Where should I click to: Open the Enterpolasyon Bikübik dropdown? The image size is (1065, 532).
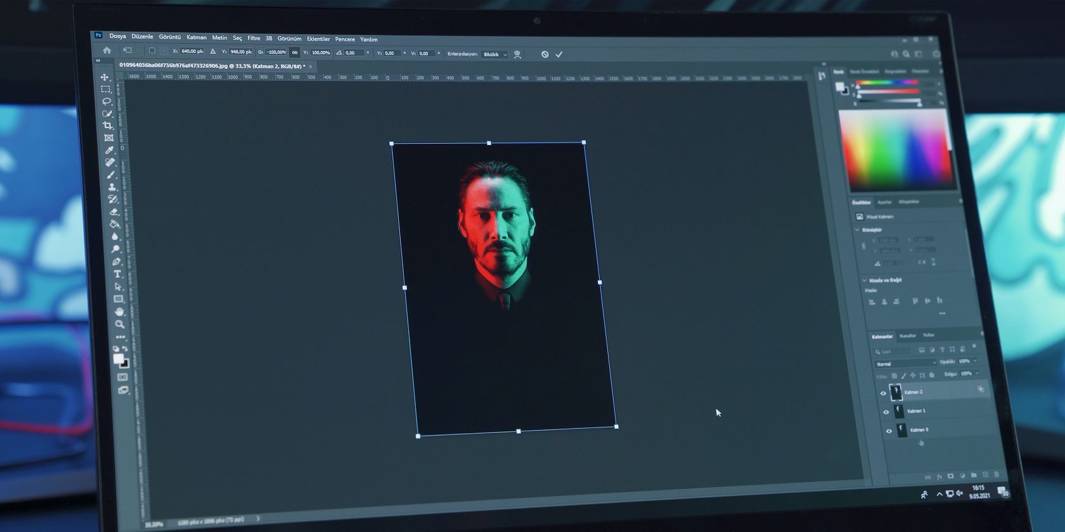[494, 54]
